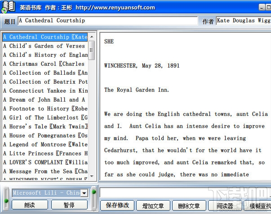Select A Child's Garden of Verses
This screenshot has height=214, width=271.
pyautogui.click(x=45, y=46)
